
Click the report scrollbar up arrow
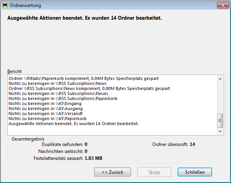[220, 79]
